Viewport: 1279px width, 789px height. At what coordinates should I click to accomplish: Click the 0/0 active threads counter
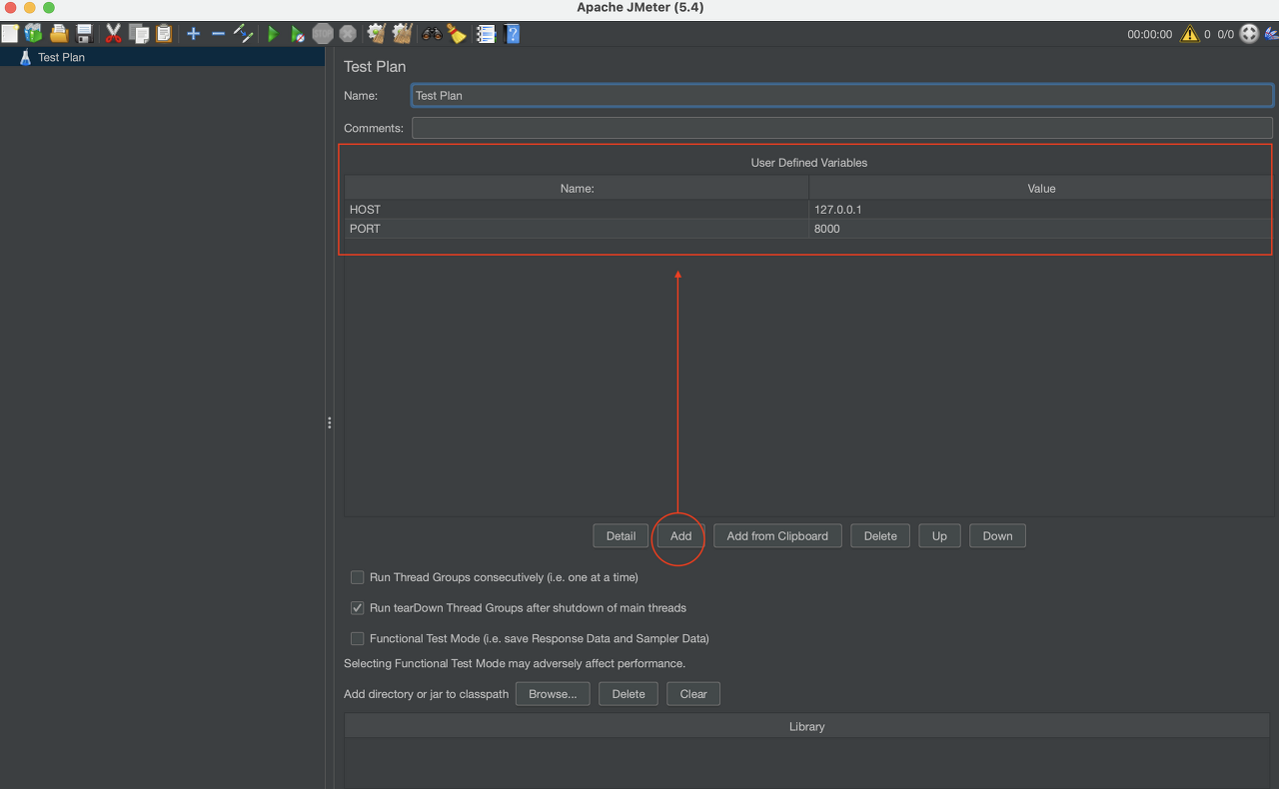pos(1225,34)
